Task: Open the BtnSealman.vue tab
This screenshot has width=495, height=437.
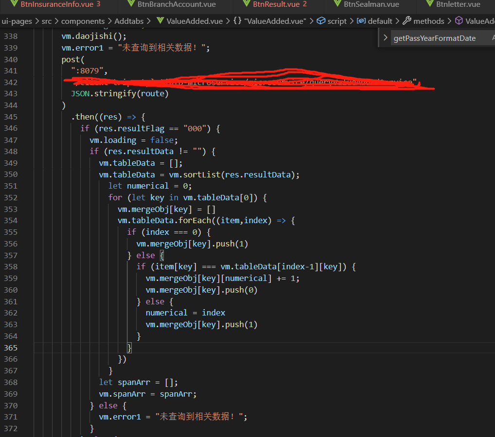Action: click(x=371, y=4)
